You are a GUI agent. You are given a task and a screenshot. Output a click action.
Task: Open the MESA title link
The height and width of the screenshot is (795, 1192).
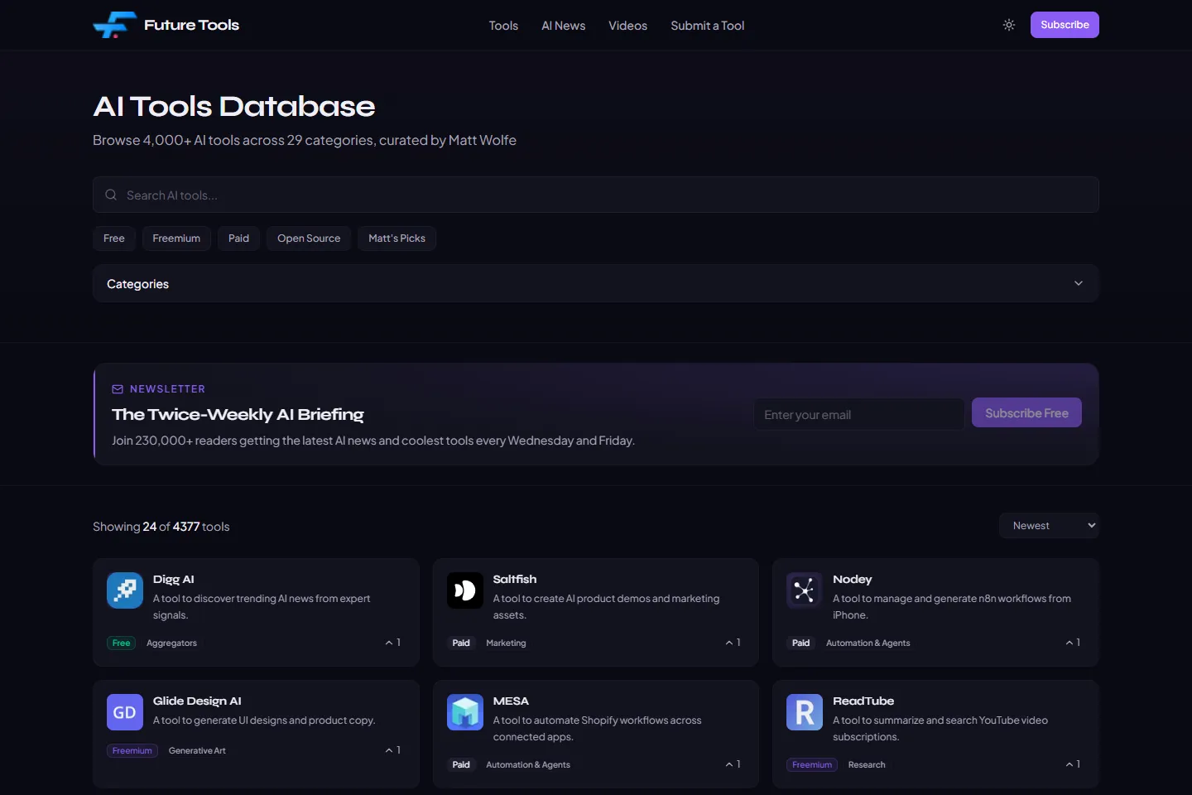tap(511, 701)
